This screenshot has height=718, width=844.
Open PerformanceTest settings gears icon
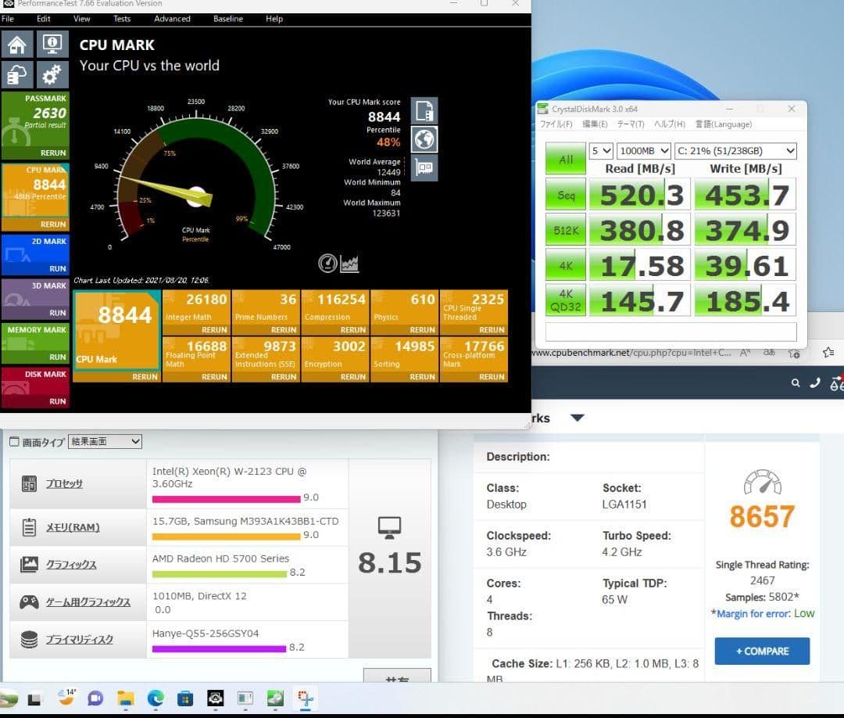(x=52, y=75)
